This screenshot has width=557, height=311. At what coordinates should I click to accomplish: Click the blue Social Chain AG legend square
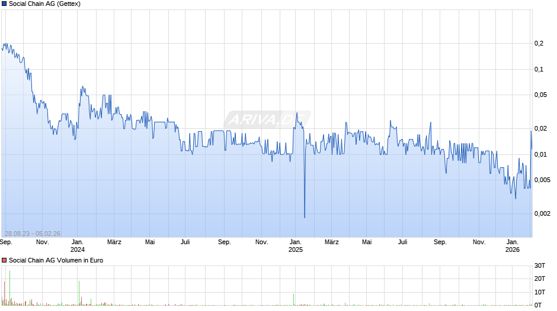coord(4,4)
